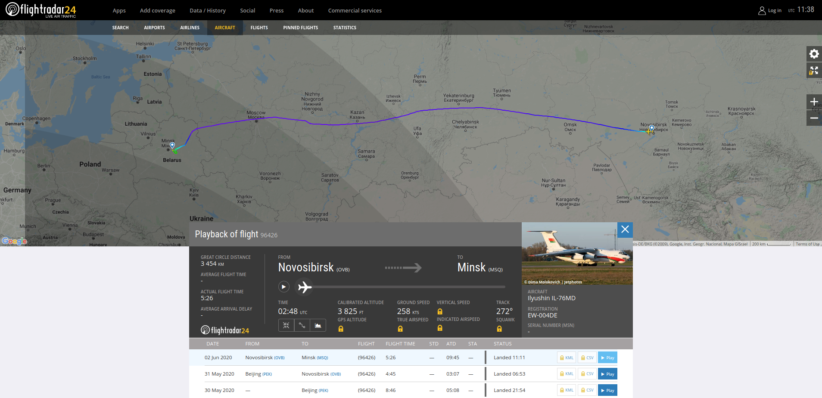Click 'Landed 11:11' status text

coord(509,358)
